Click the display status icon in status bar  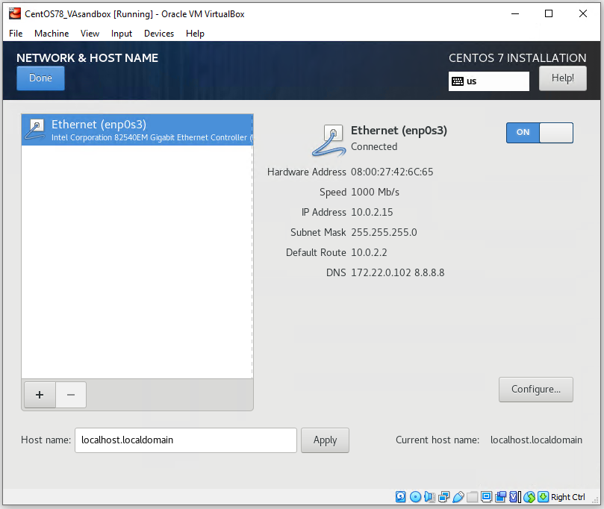point(486,496)
